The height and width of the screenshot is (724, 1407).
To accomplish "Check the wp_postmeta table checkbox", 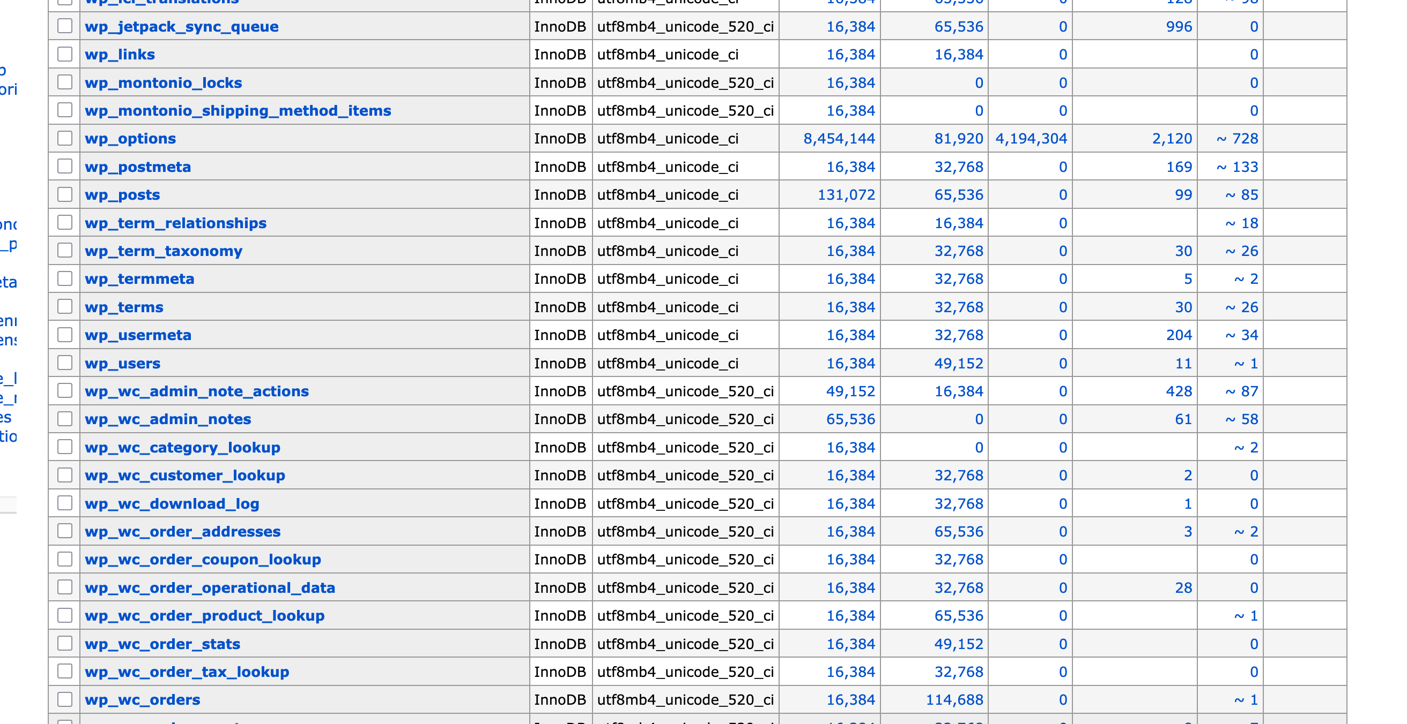I will (x=65, y=166).
